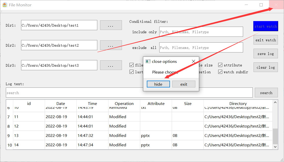Click the 'clear log' button

tap(265, 67)
